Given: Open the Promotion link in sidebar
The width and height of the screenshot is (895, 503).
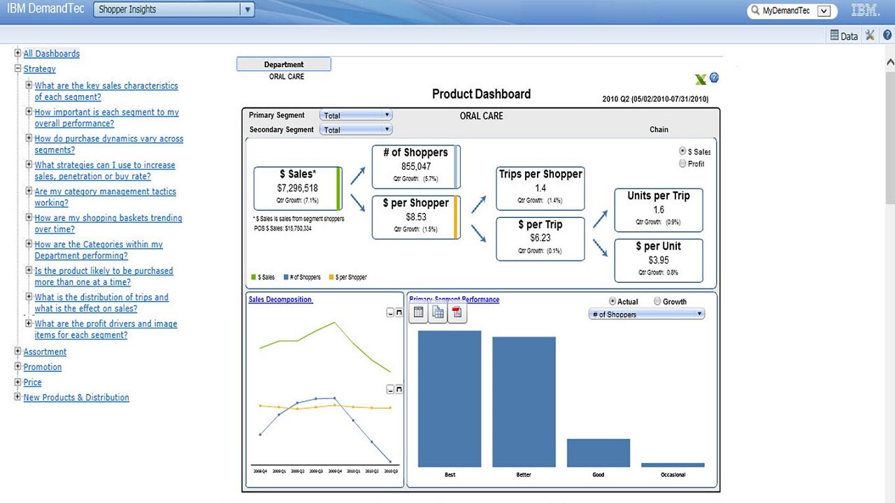Looking at the screenshot, I should pyautogui.click(x=43, y=367).
